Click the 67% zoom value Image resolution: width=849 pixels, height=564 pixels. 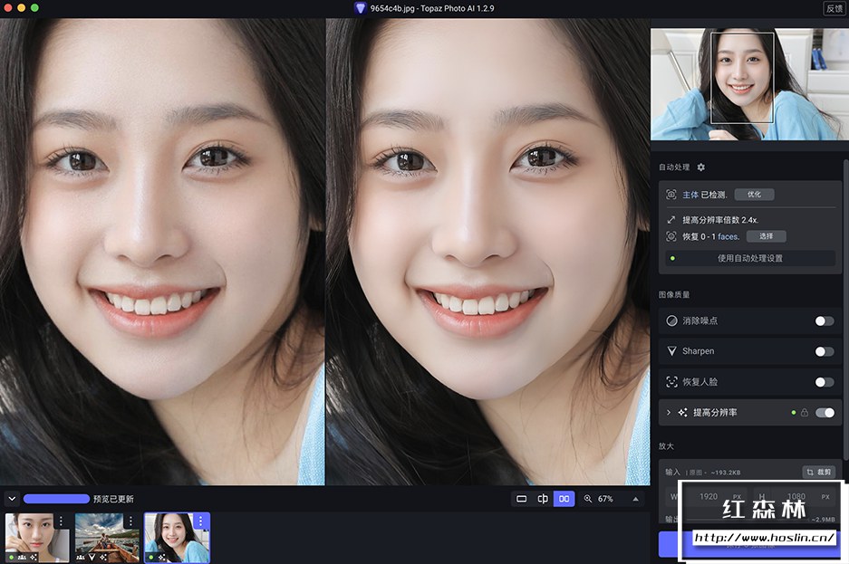[605, 499]
